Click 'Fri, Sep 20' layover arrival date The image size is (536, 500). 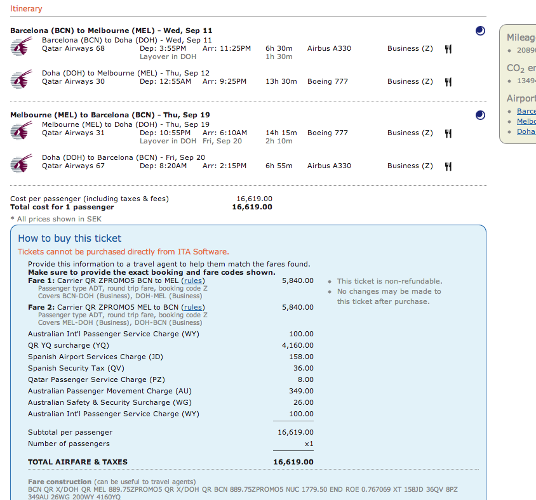pyautogui.click(x=222, y=141)
